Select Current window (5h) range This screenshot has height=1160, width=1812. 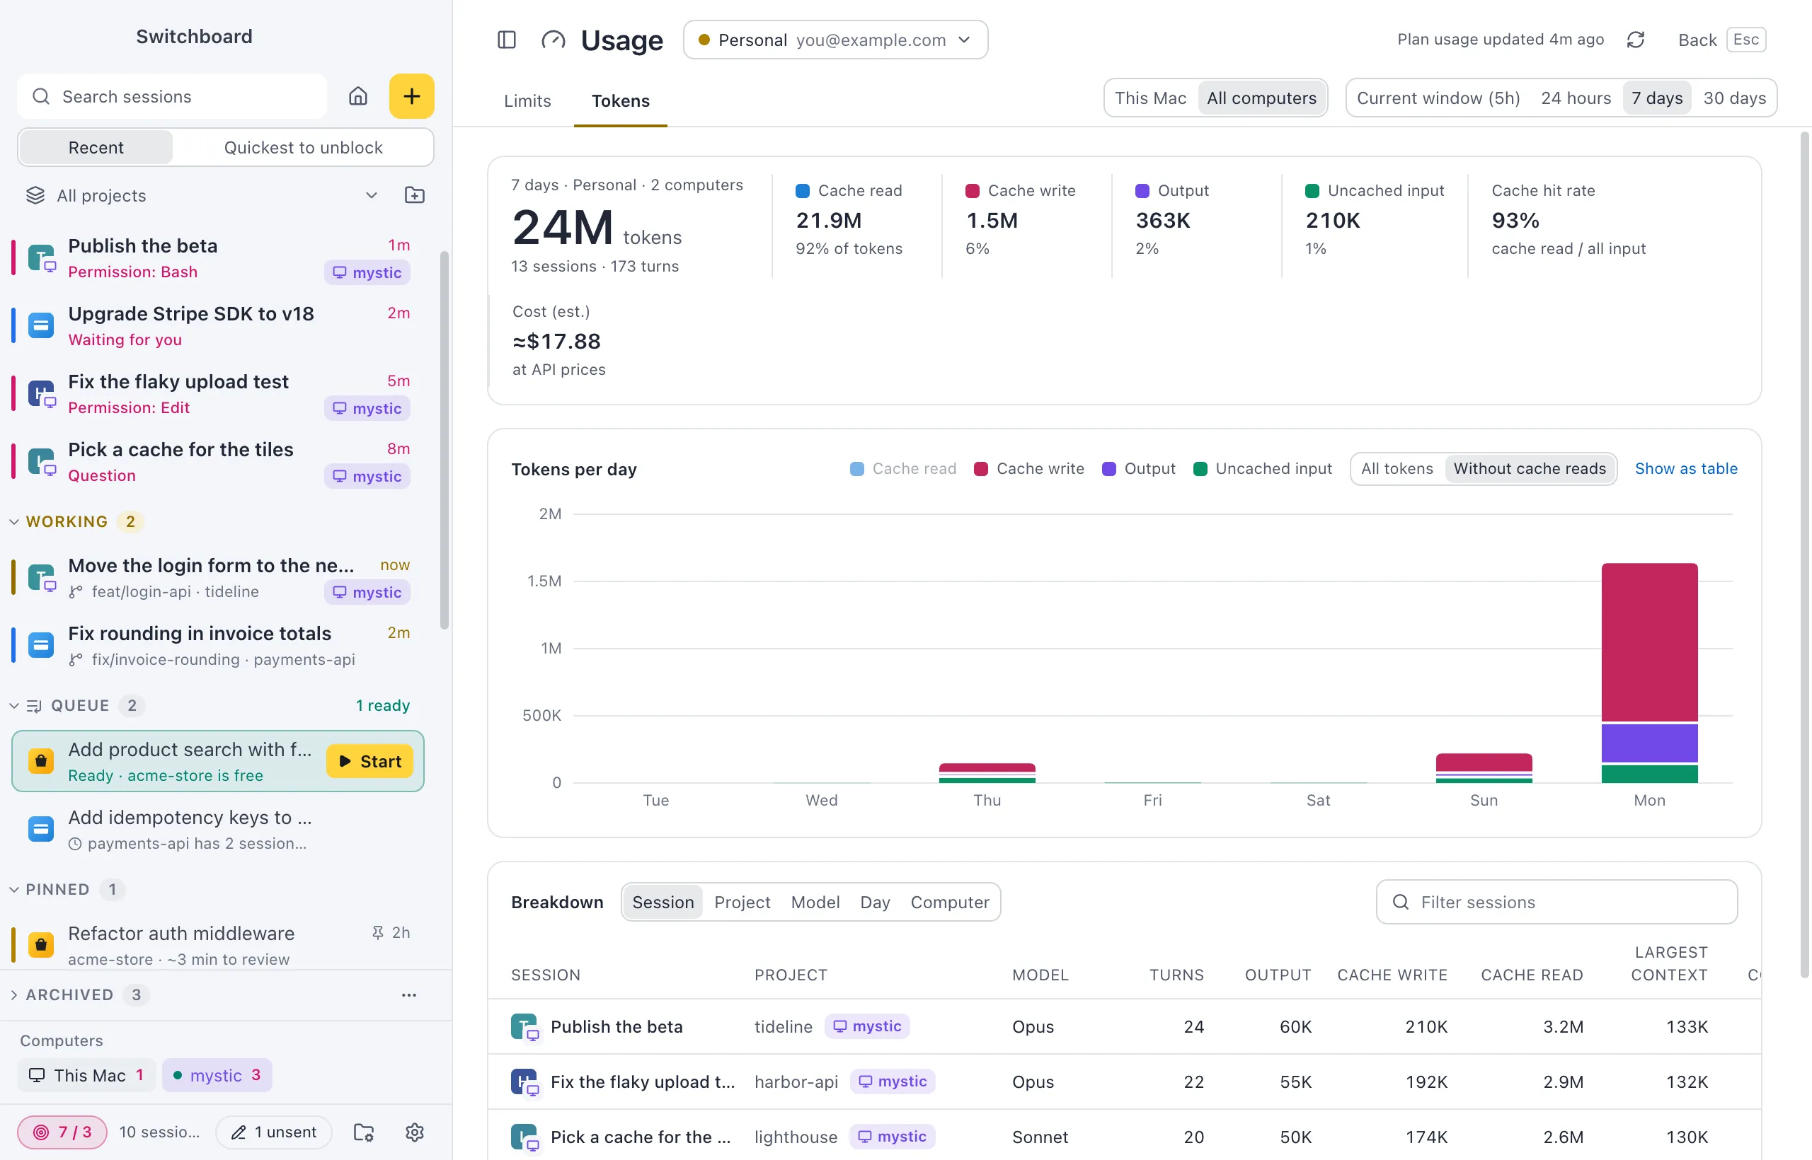pyautogui.click(x=1438, y=98)
